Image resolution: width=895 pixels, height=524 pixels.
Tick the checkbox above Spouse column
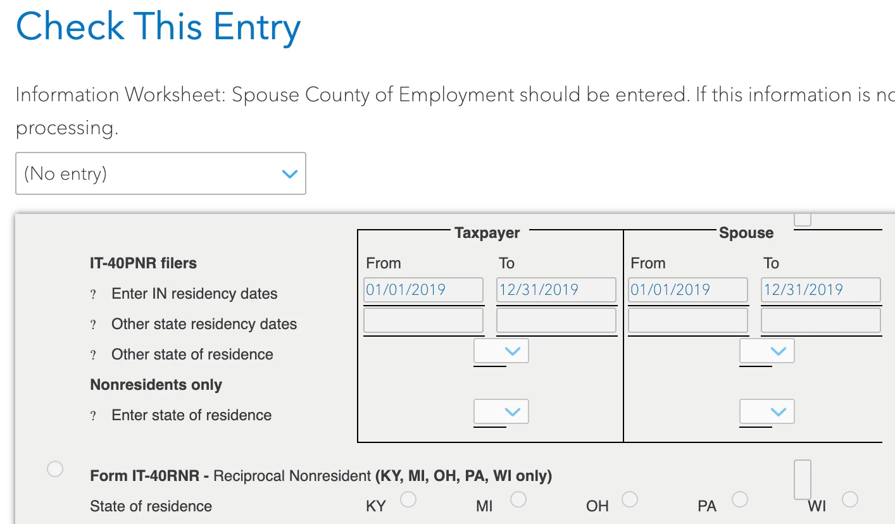tap(803, 219)
